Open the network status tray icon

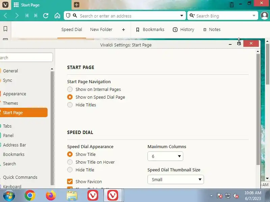pyautogui.click(x=227, y=196)
